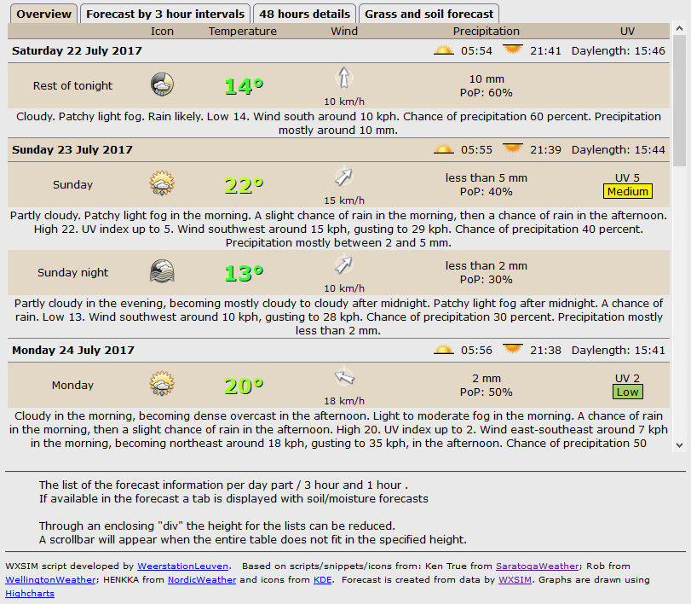Click the sunrise icon for Saturday 22 July
Screen dimensions: 691x604
[444, 50]
